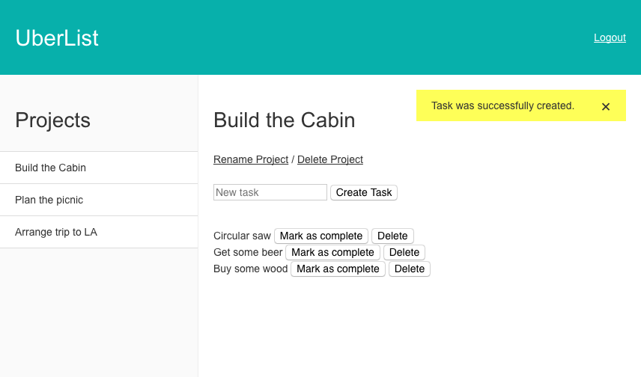The height and width of the screenshot is (377, 641).
Task: Click the yellow success notification message
Action: [x=502, y=105]
